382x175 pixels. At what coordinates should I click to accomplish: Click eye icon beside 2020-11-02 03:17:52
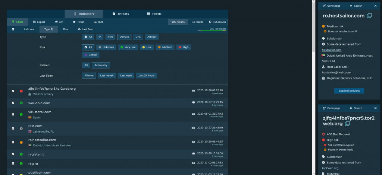tap(194, 163)
